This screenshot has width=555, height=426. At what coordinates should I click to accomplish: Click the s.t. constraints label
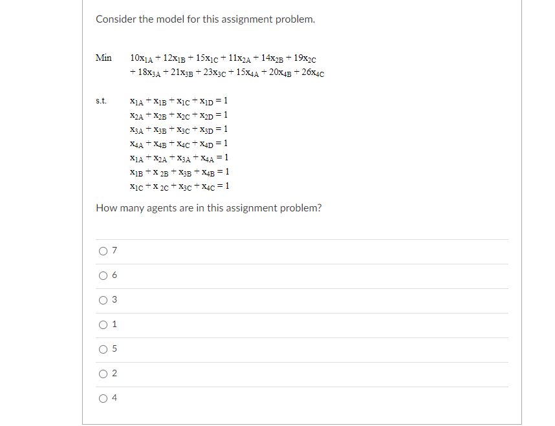[102, 101]
